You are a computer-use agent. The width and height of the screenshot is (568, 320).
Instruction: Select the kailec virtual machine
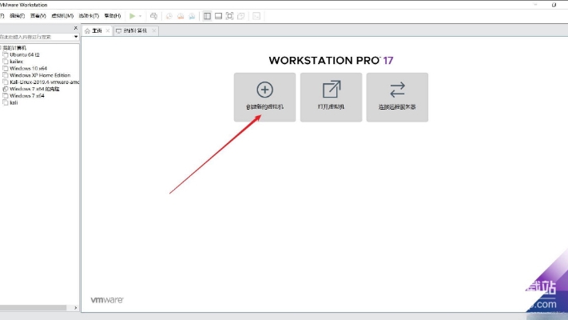click(x=16, y=62)
